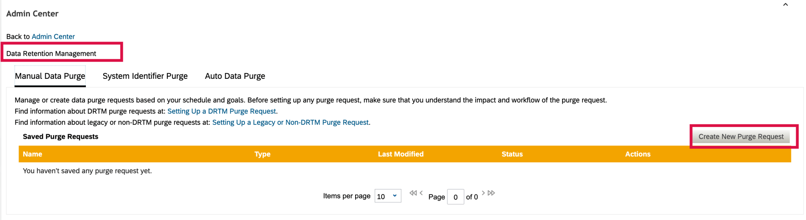Click the Name column header
The height and width of the screenshot is (220, 806).
(32, 154)
